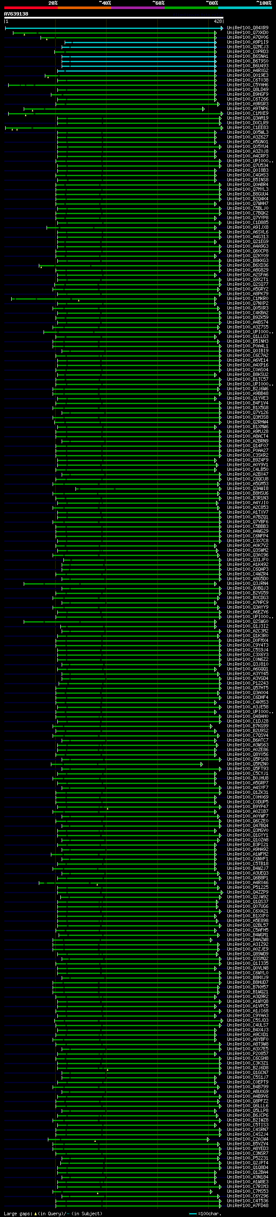Choose hit UniRef100_A6SVL6
Screen dimensions: 276x1217
[247, 232]
